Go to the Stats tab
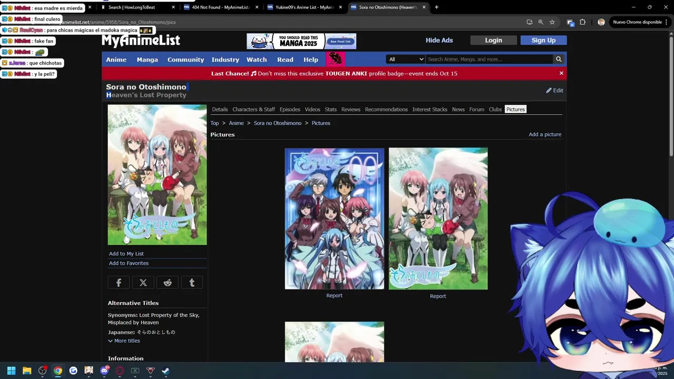 click(x=331, y=109)
